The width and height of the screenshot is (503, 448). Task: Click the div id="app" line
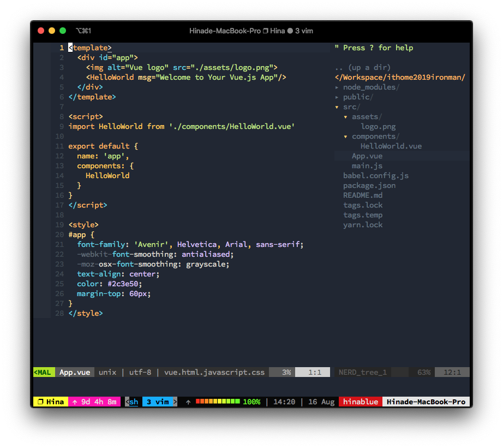107,58
